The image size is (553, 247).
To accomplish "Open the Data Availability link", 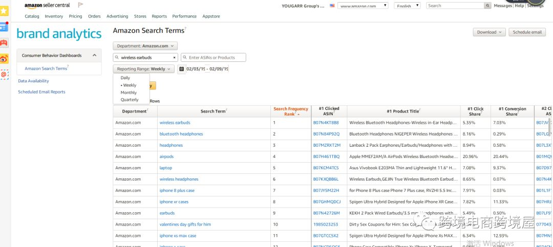I will pyautogui.click(x=33, y=81).
